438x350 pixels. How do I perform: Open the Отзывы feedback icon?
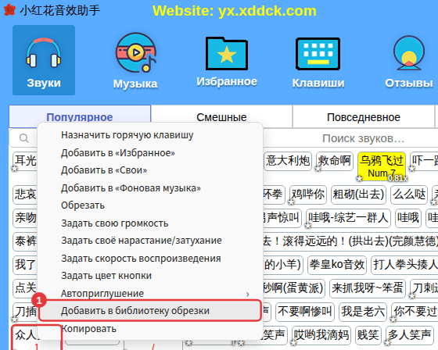click(x=408, y=60)
